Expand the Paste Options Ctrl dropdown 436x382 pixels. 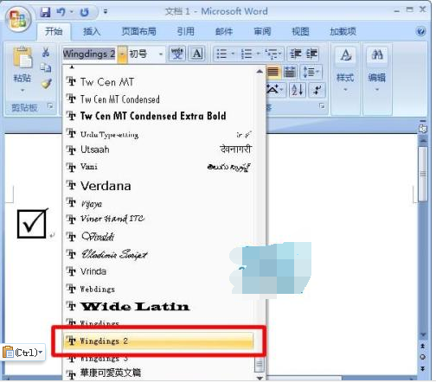point(22,352)
